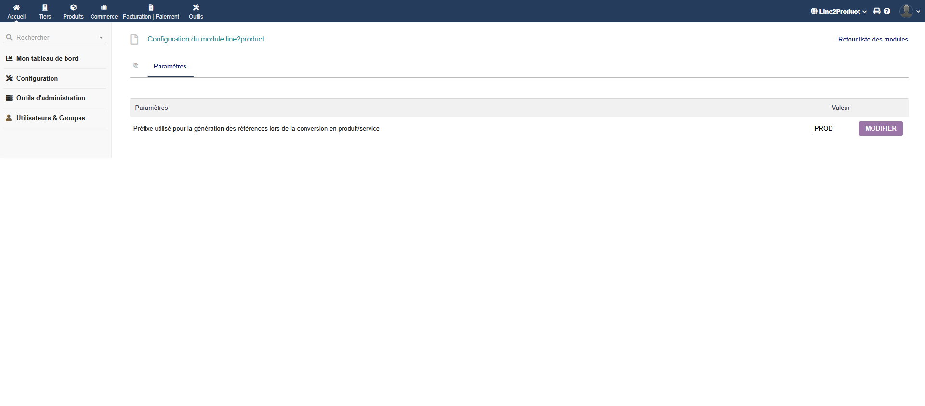Open Outils d'administration in sidebar
Image resolution: width=925 pixels, height=406 pixels.
pyautogui.click(x=51, y=98)
